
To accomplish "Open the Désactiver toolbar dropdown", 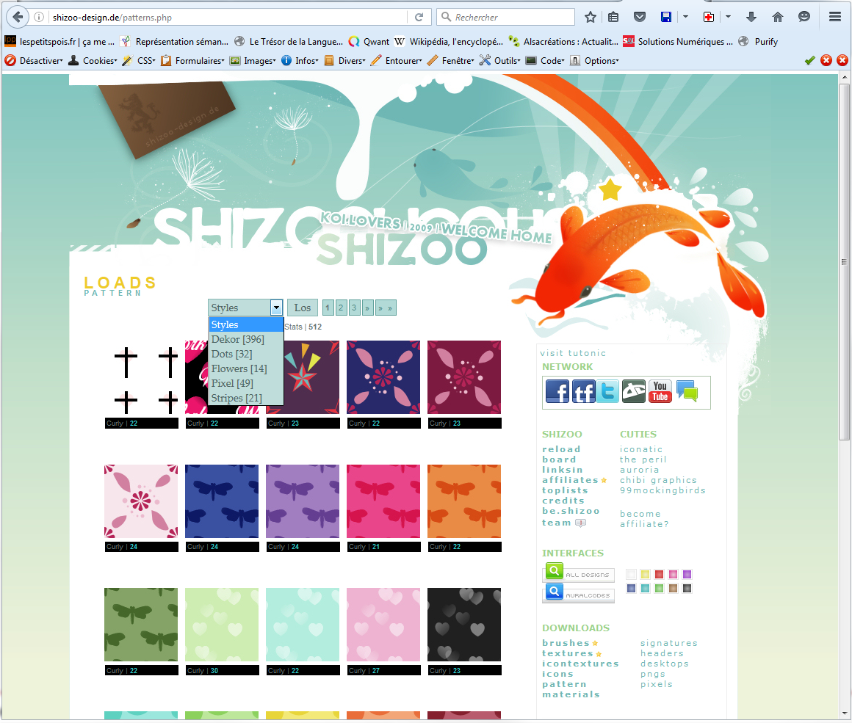I will click(x=34, y=61).
